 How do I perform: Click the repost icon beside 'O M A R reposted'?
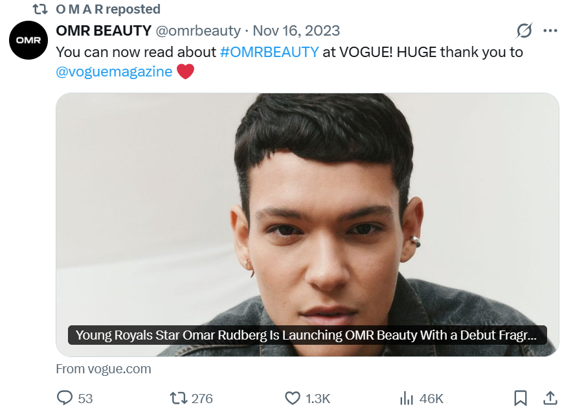point(40,9)
